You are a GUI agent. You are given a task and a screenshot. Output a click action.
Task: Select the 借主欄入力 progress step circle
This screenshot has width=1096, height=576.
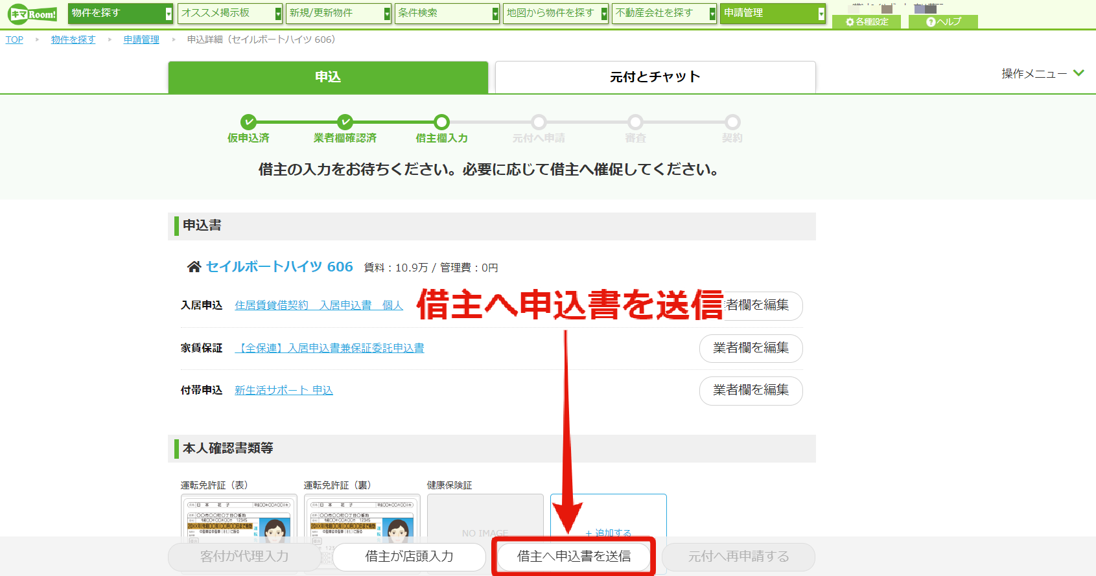pos(441,122)
